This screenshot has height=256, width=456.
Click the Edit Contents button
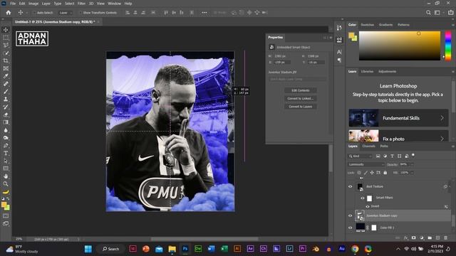point(301,90)
